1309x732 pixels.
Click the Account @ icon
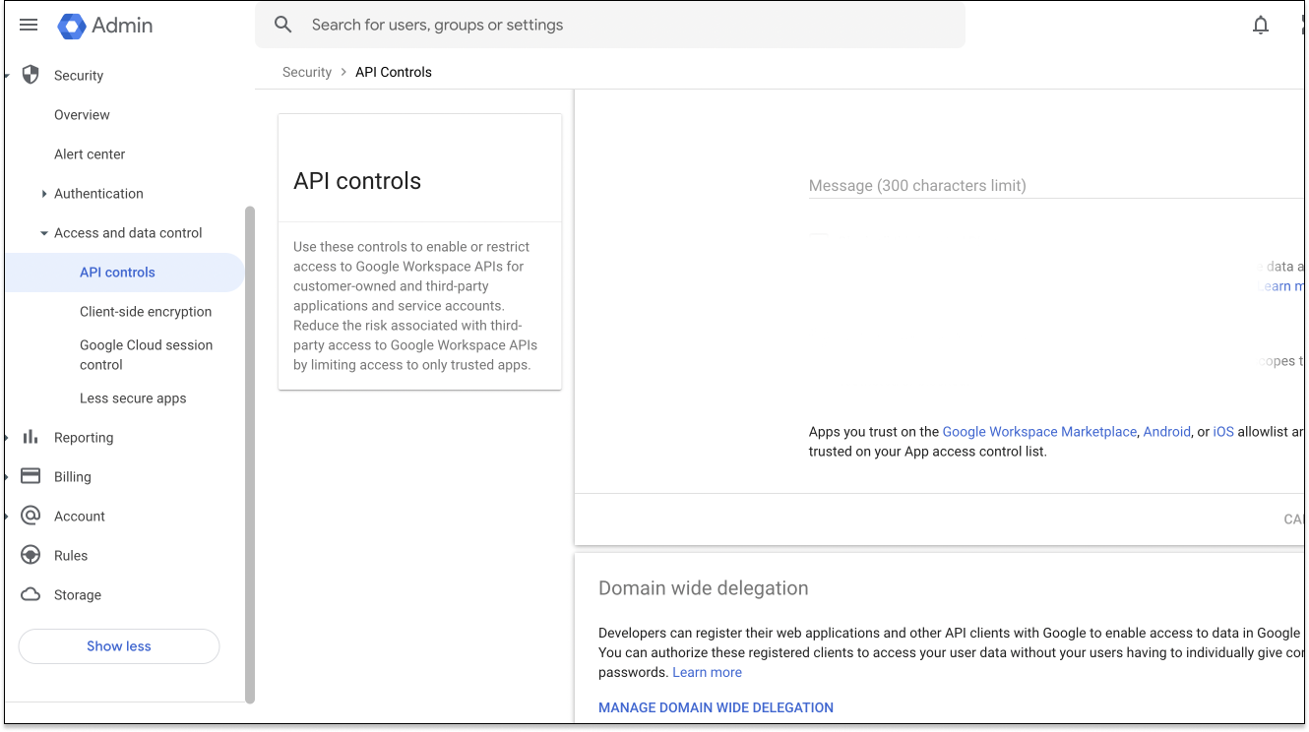pyautogui.click(x=30, y=516)
